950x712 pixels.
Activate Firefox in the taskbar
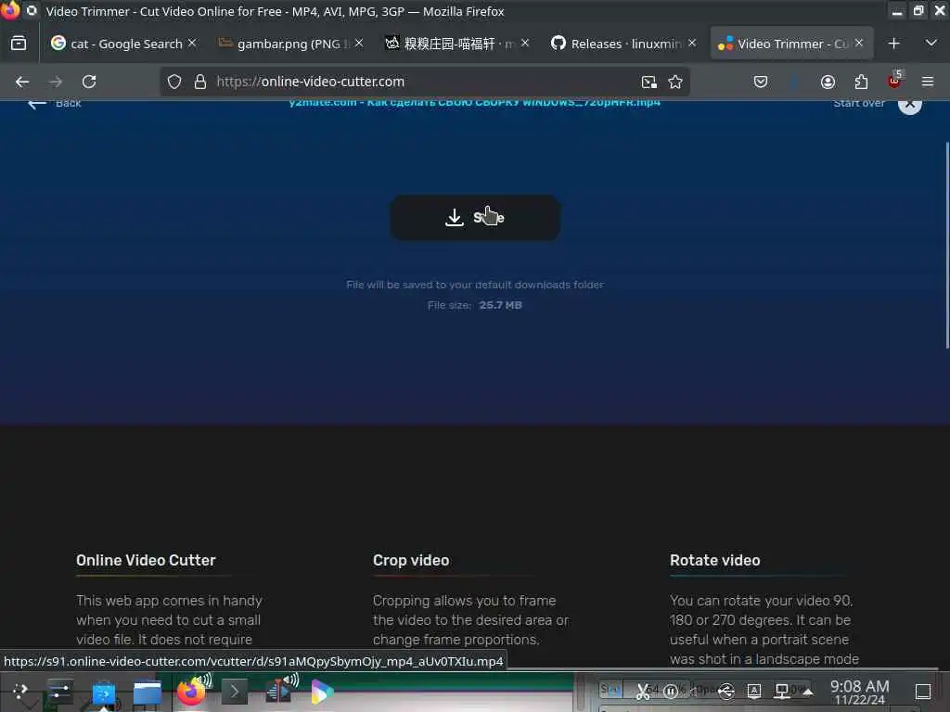point(191,691)
